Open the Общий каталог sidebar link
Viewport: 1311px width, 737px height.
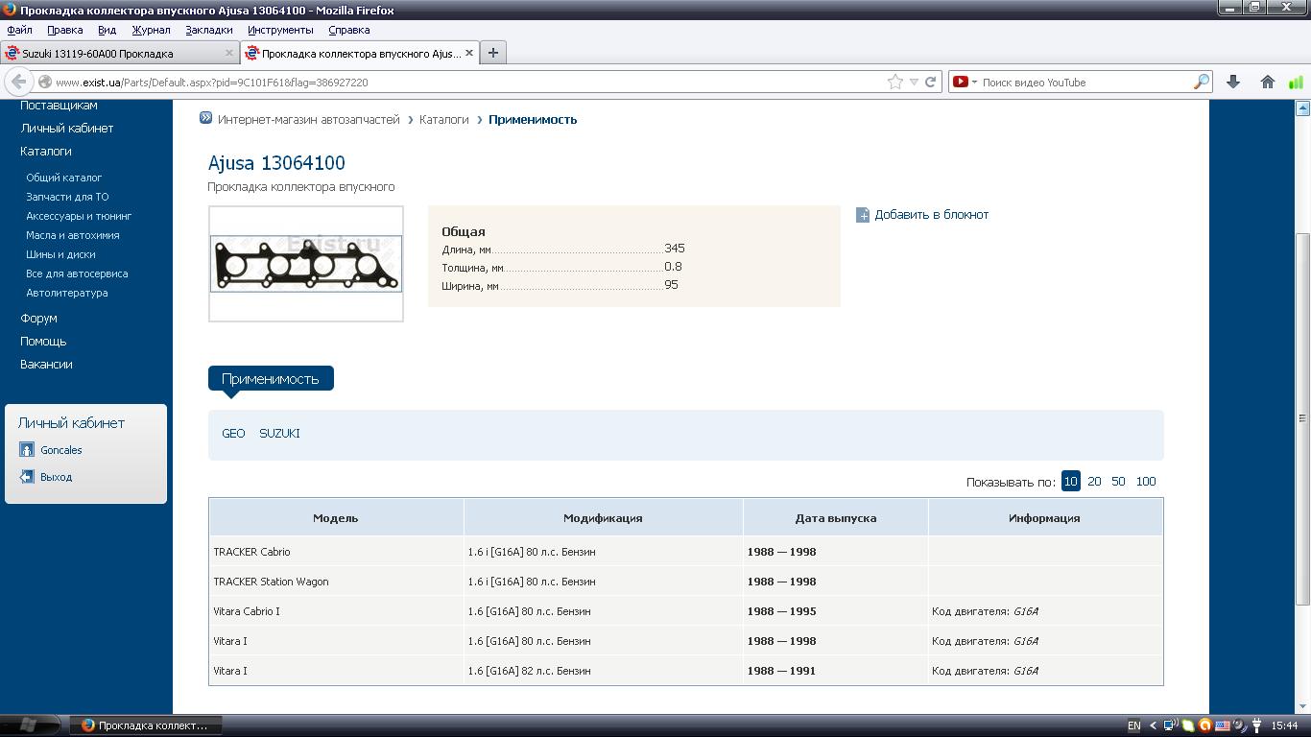tap(63, 178)
